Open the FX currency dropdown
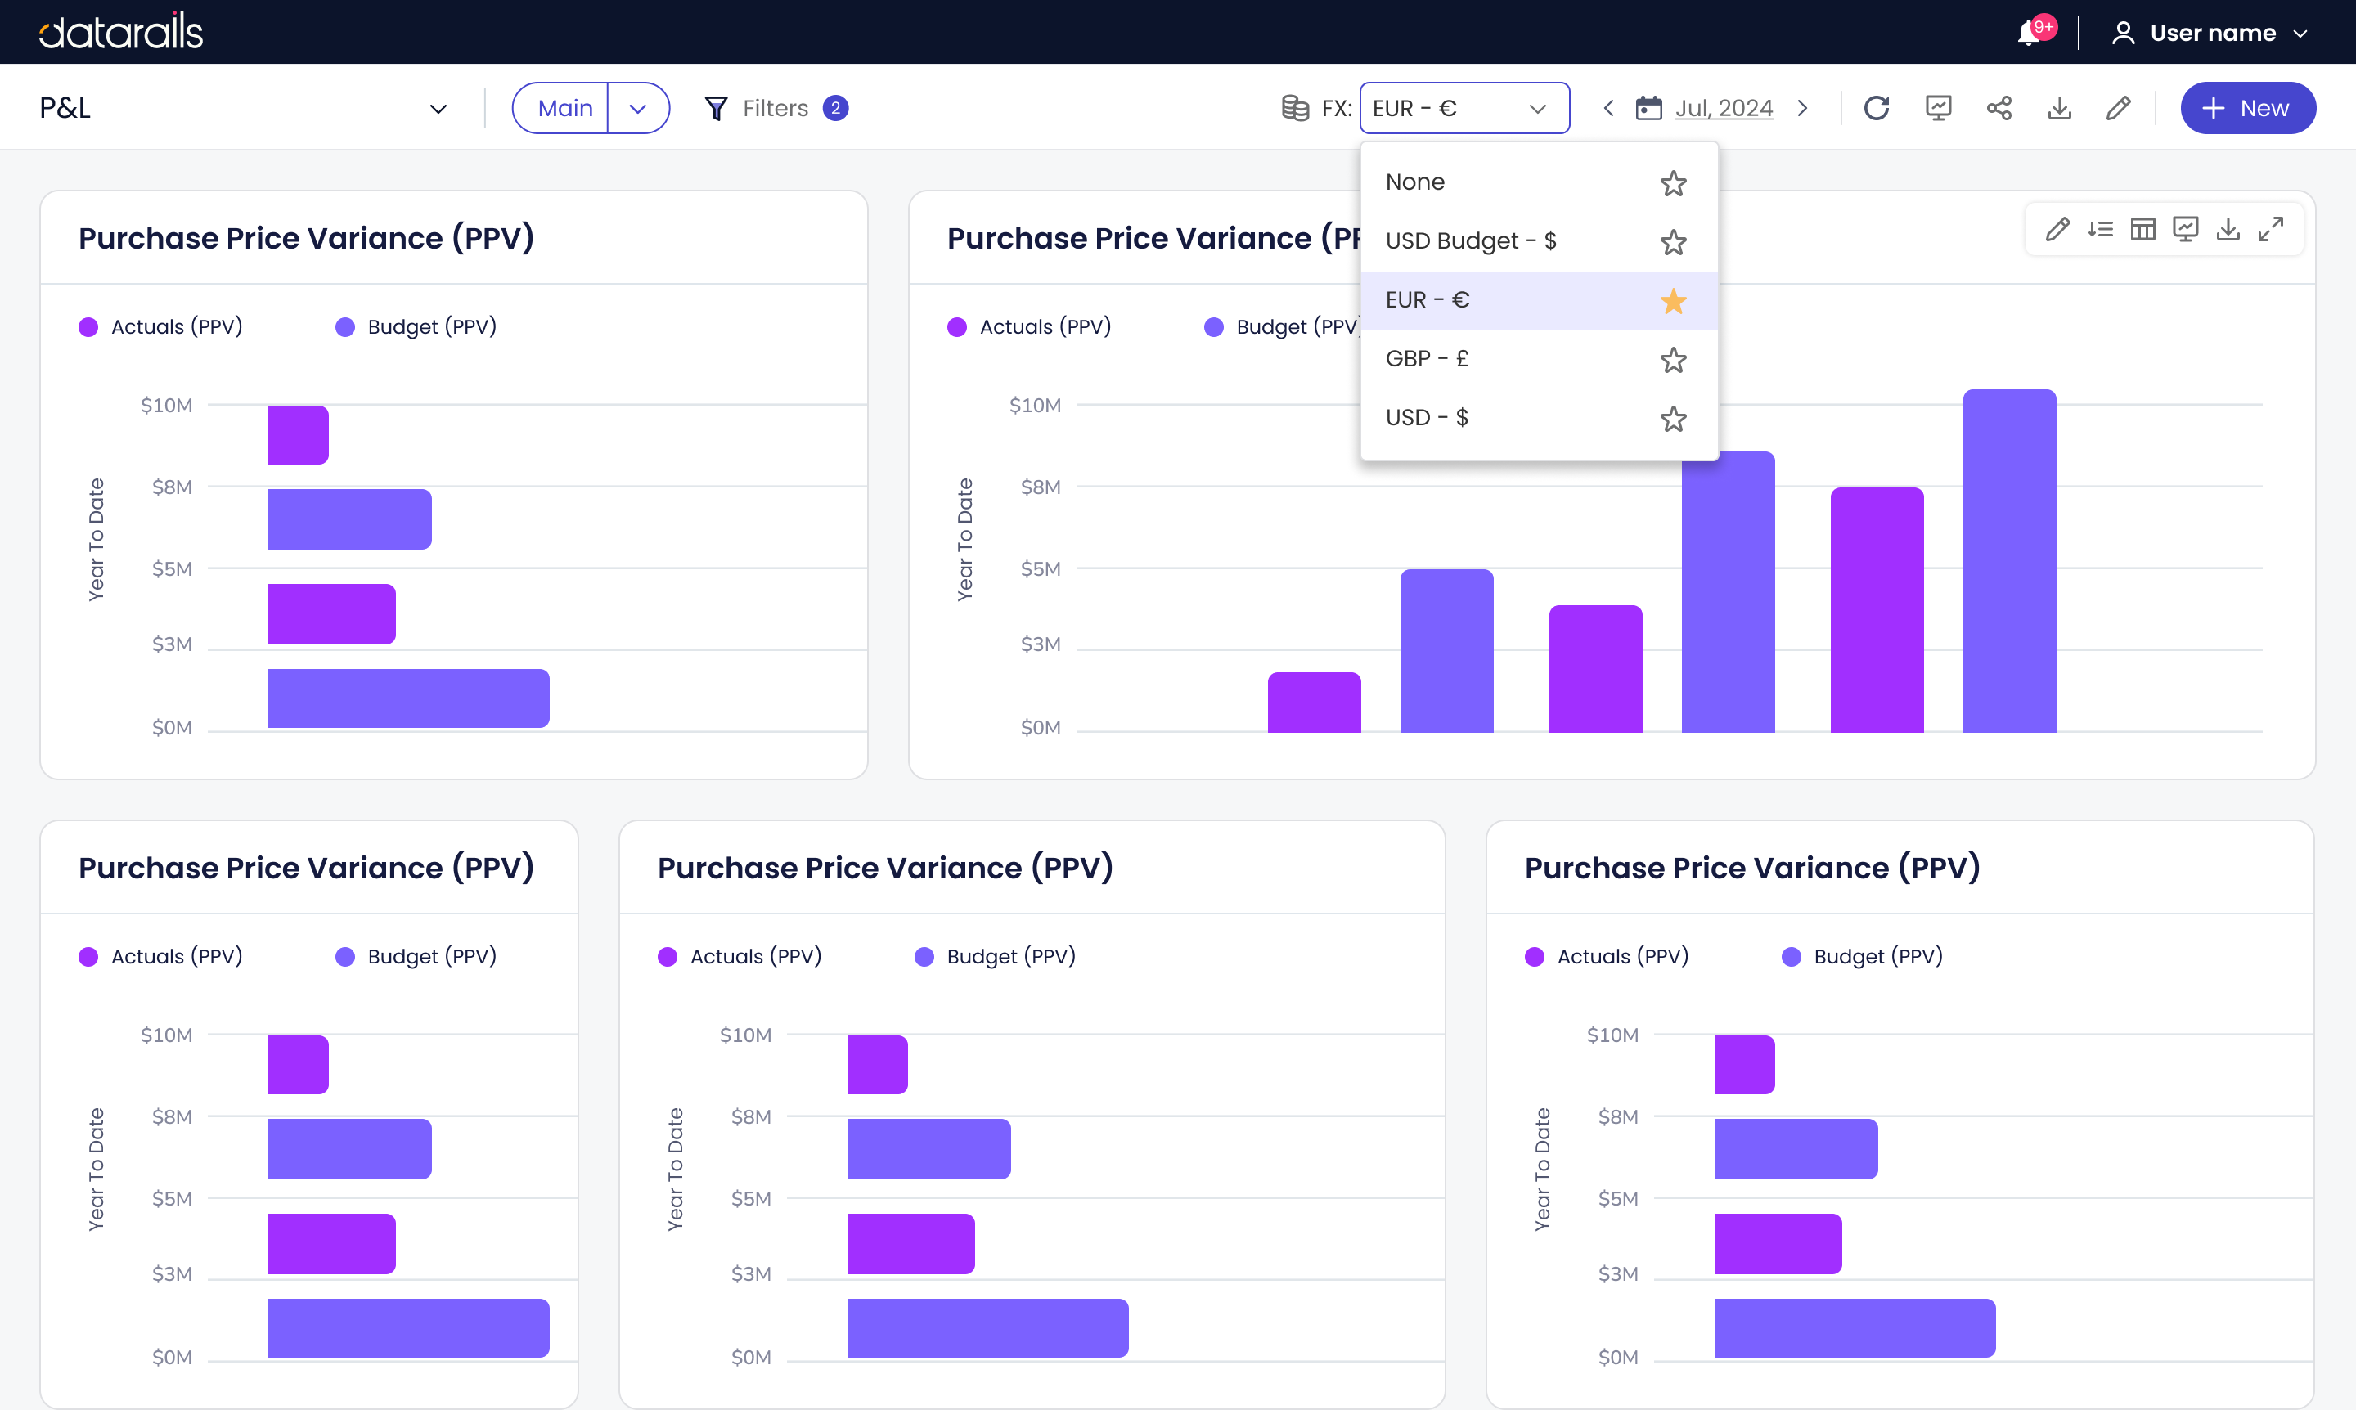2356x1410 pixels. tap(1464, 108)
